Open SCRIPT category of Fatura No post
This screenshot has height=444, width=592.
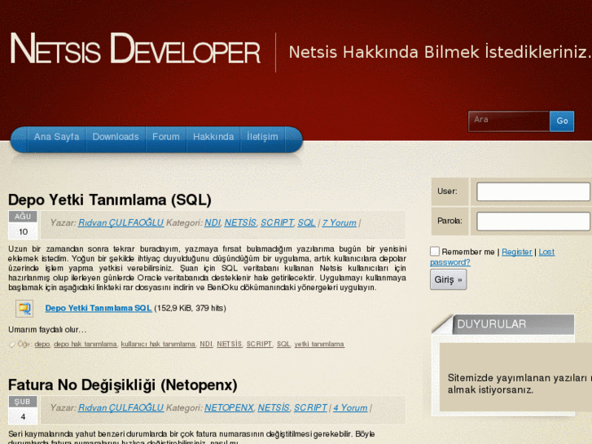coord(310,408)
